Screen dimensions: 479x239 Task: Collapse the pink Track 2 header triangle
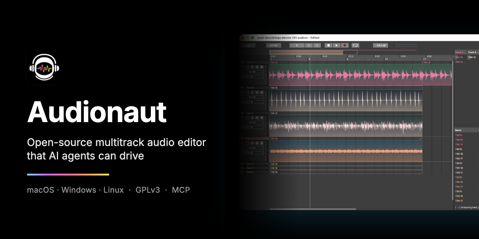pyautogui.click(x=242, y=62)
